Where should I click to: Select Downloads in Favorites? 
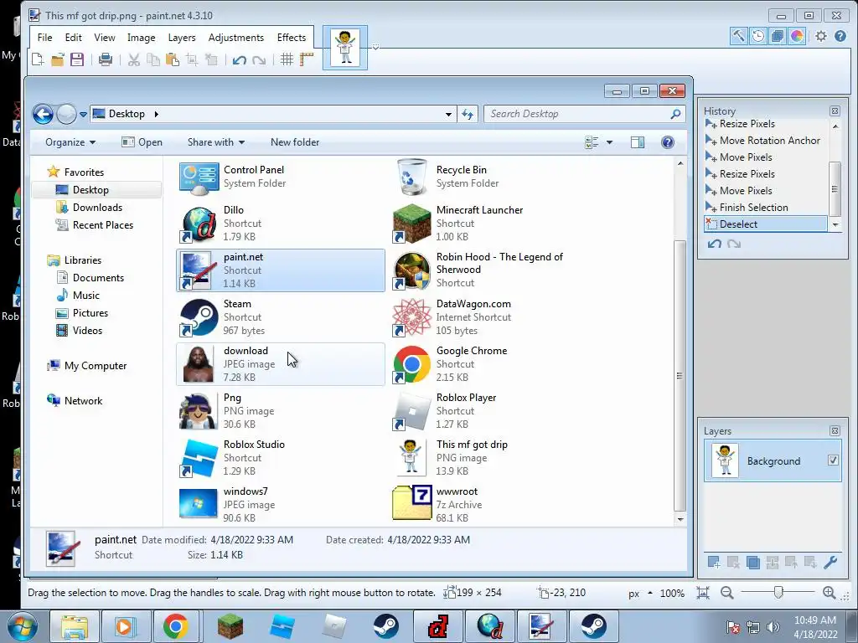pyautogui.click(x=97, y=208)
